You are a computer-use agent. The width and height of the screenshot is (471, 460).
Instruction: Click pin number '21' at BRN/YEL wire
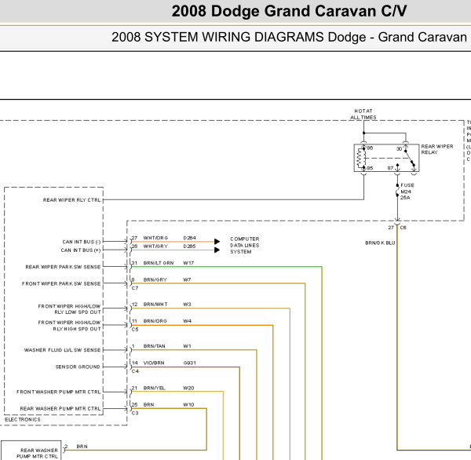pyautogui.click(x=134, y=388)
